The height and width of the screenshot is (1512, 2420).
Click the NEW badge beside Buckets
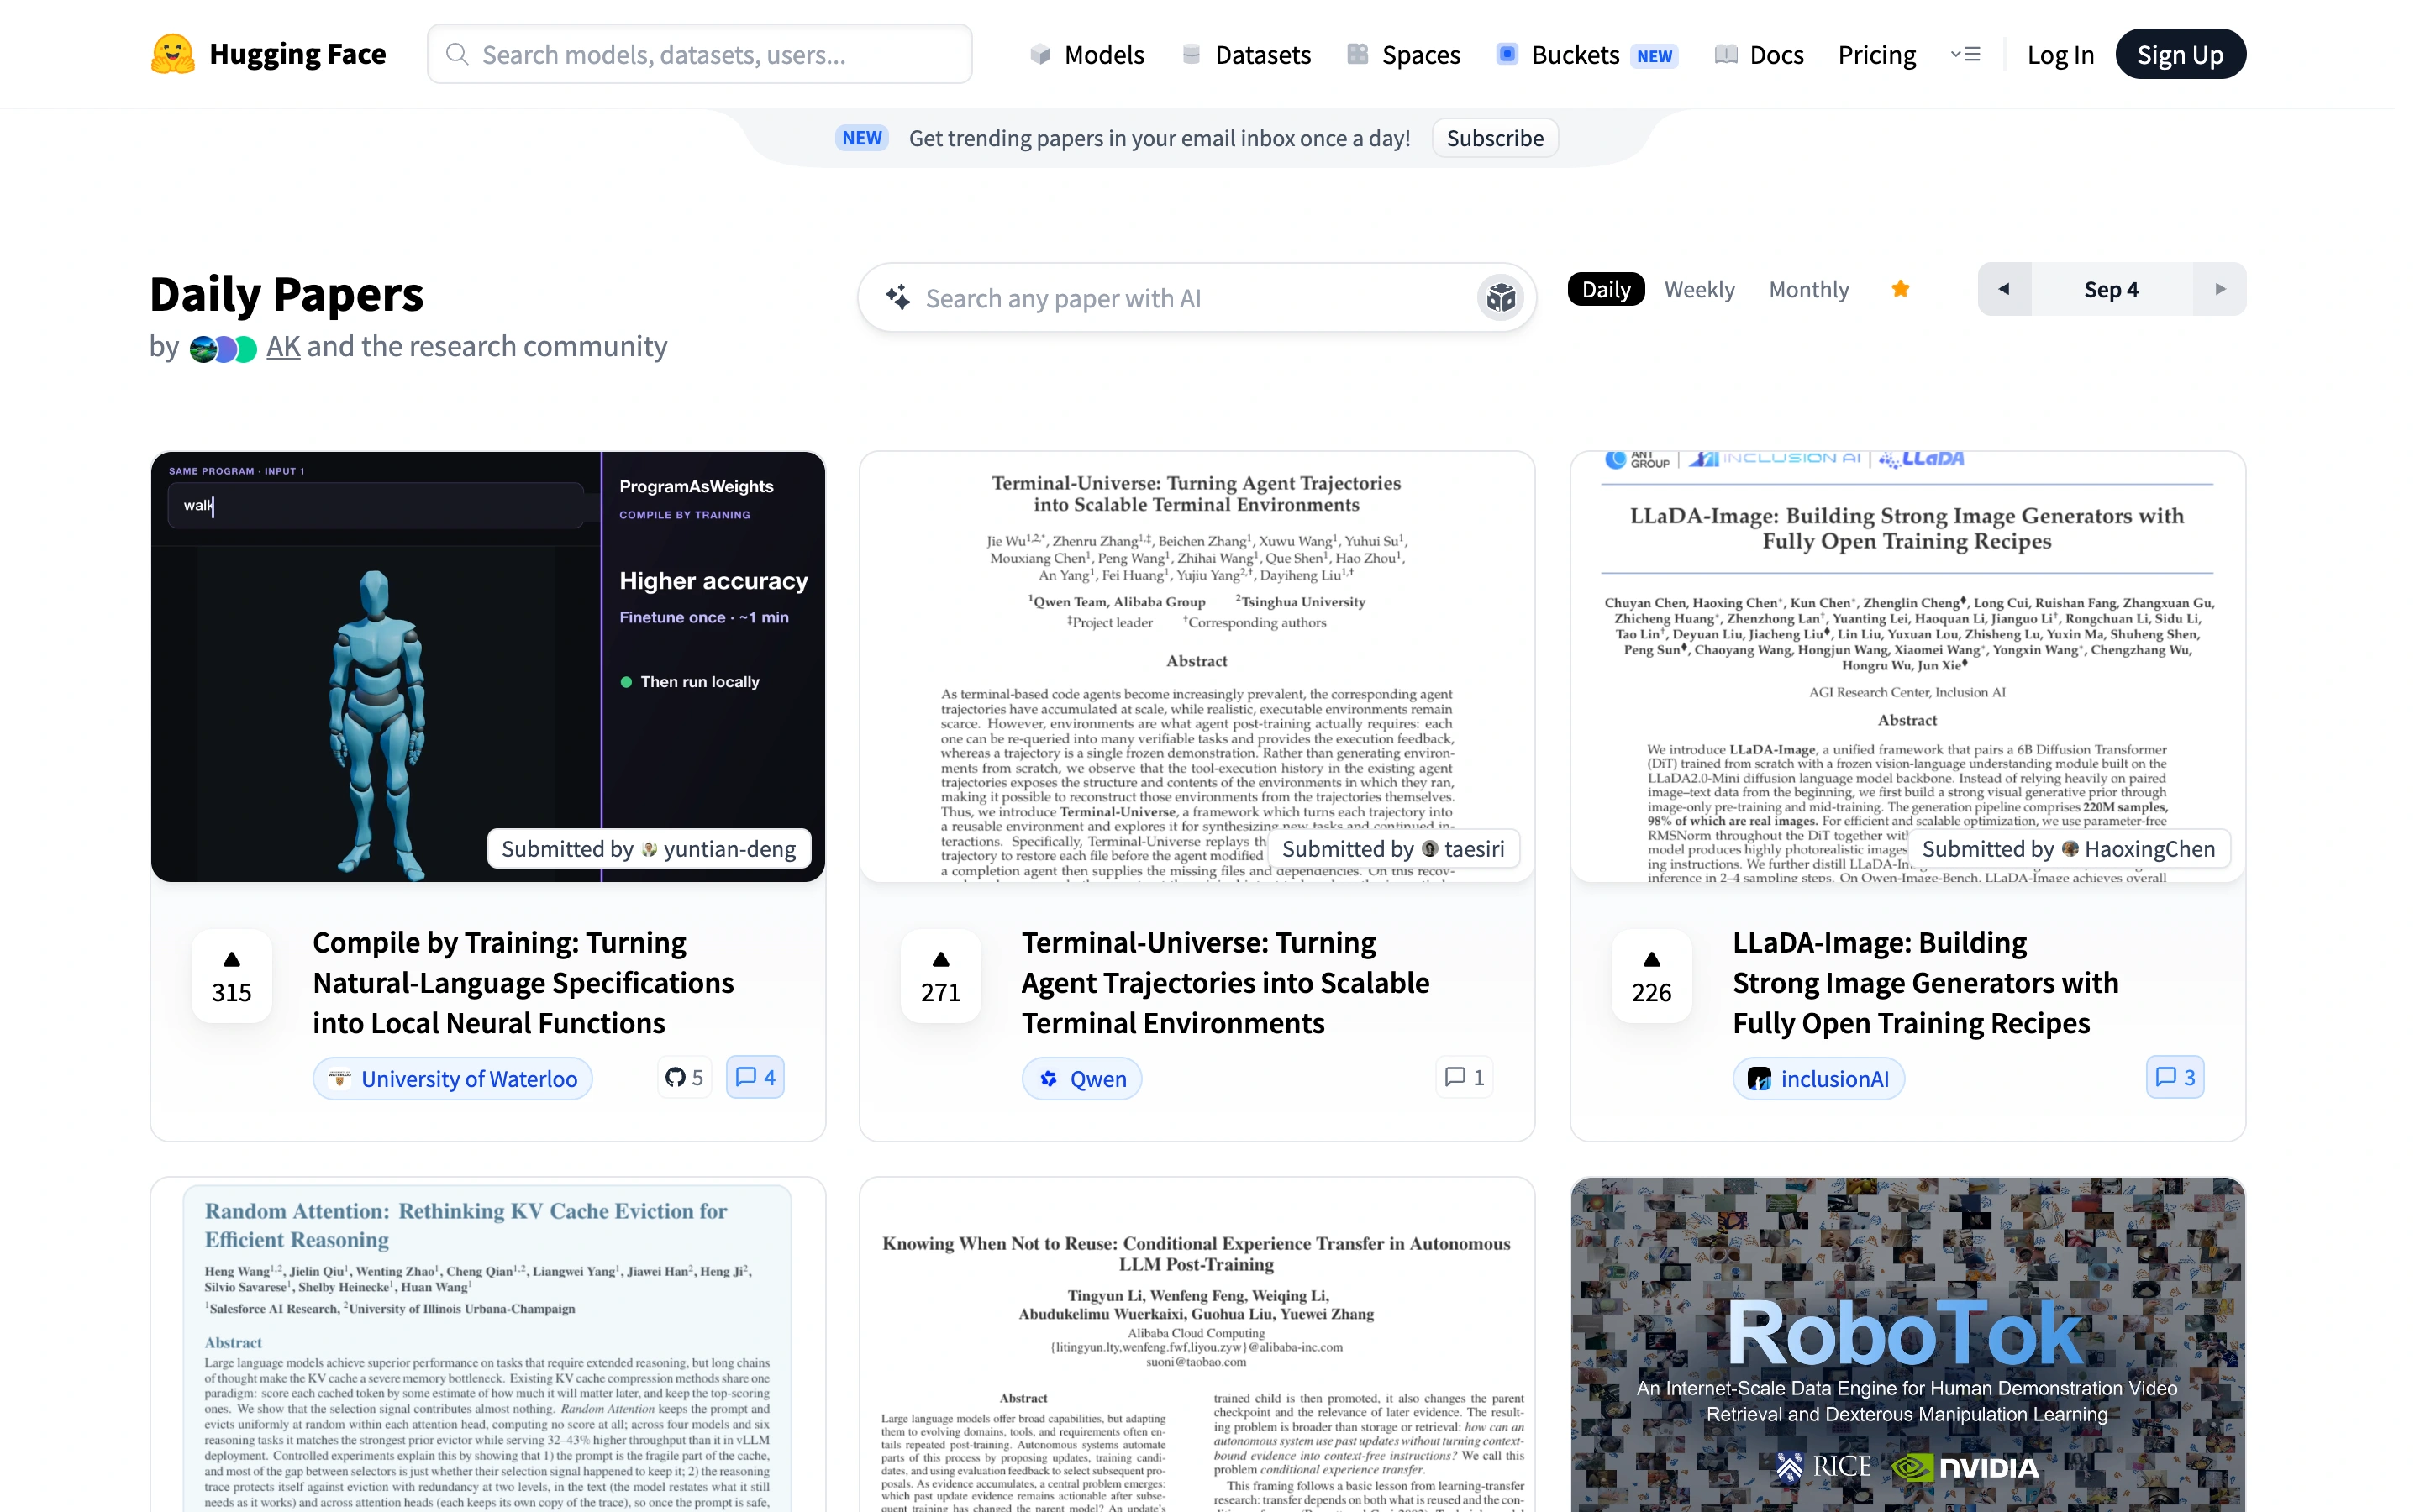[1654, 56]
